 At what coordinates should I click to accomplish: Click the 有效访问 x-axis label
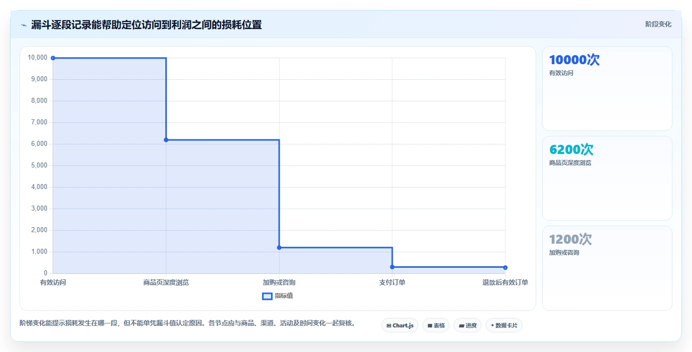[53, 282]
